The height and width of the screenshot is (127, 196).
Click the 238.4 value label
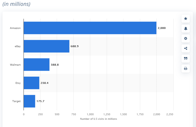coord(44,83)
